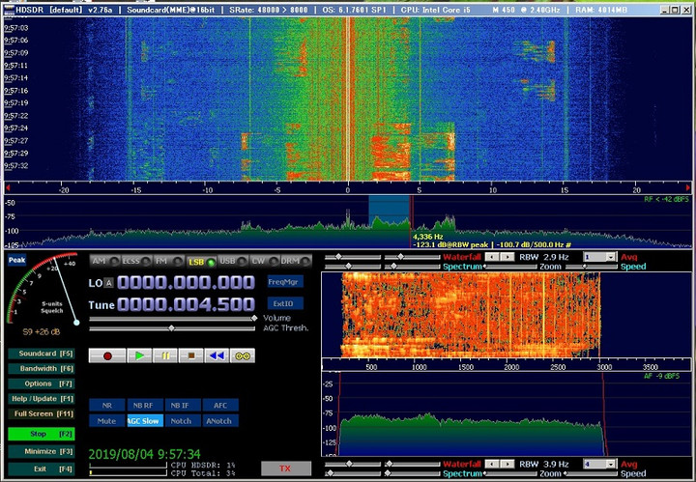696x482 pixels.
Task: Toggle the ANotch auto notch filter
Action: [x=219, y=421]
